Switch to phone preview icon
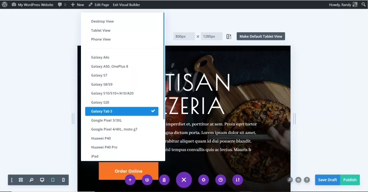Image resolution: width=368 pixels, height=192 pixels. [63, 180]
